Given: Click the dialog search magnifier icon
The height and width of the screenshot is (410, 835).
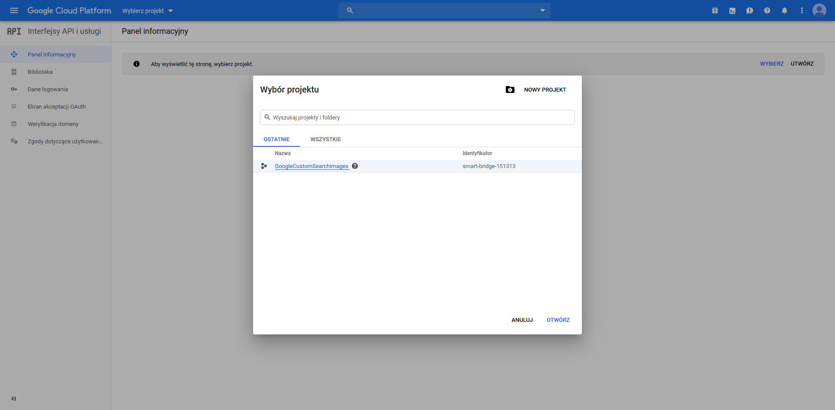Looking at the screenshot, I should [x=267, y=117].
